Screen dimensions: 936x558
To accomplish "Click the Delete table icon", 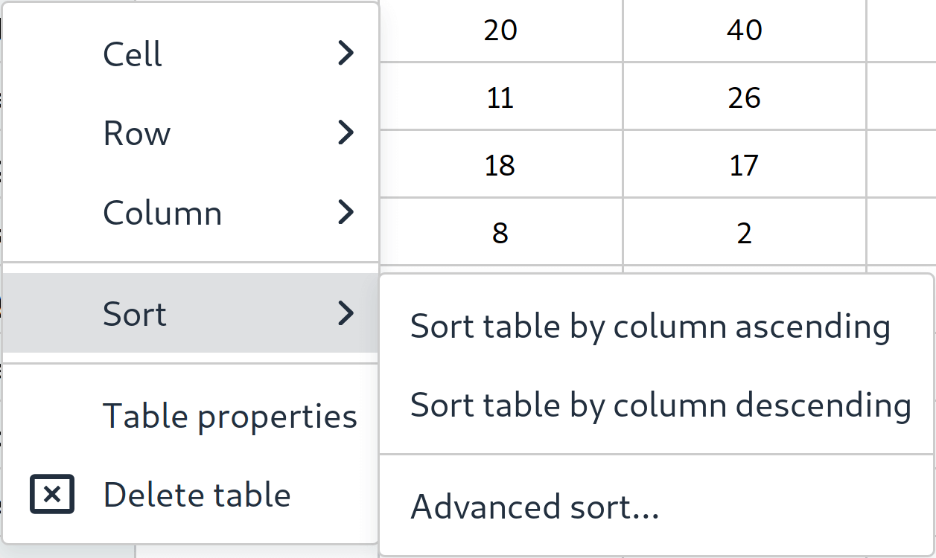I will pos(51,494).
